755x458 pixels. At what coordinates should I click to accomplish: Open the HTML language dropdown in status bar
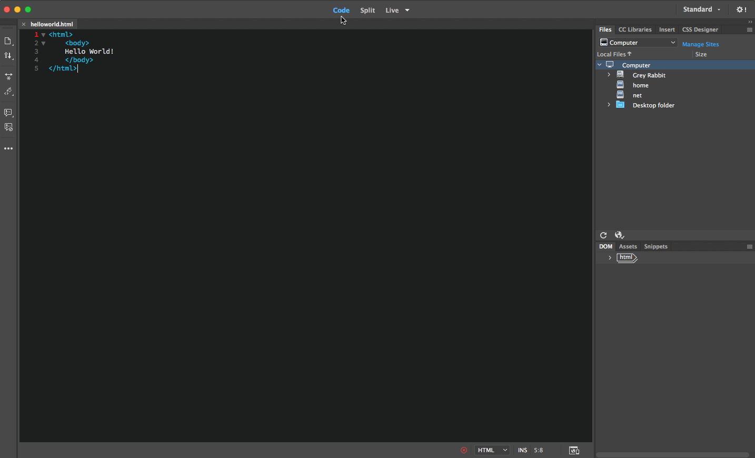click(x=492, y=450)
